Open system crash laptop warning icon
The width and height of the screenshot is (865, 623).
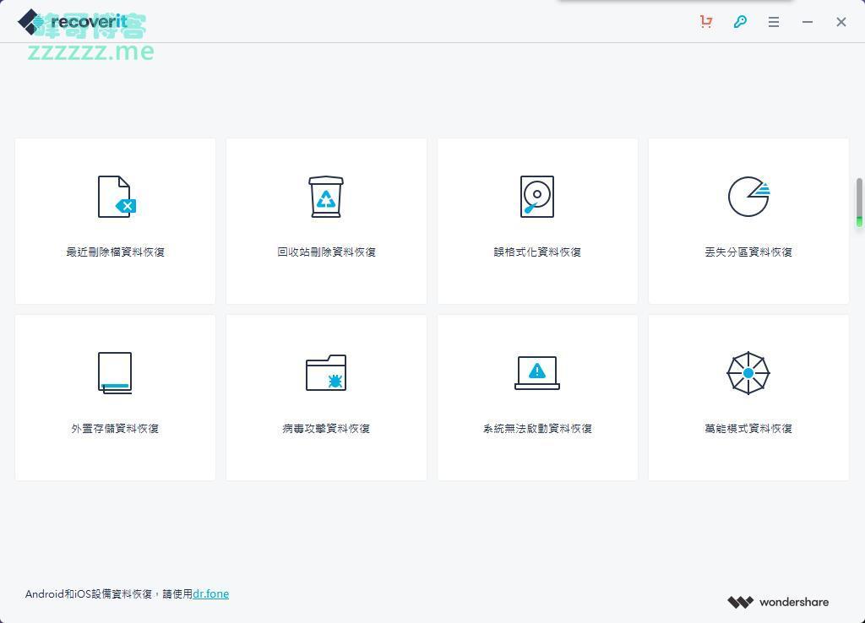tap(537, 373)
